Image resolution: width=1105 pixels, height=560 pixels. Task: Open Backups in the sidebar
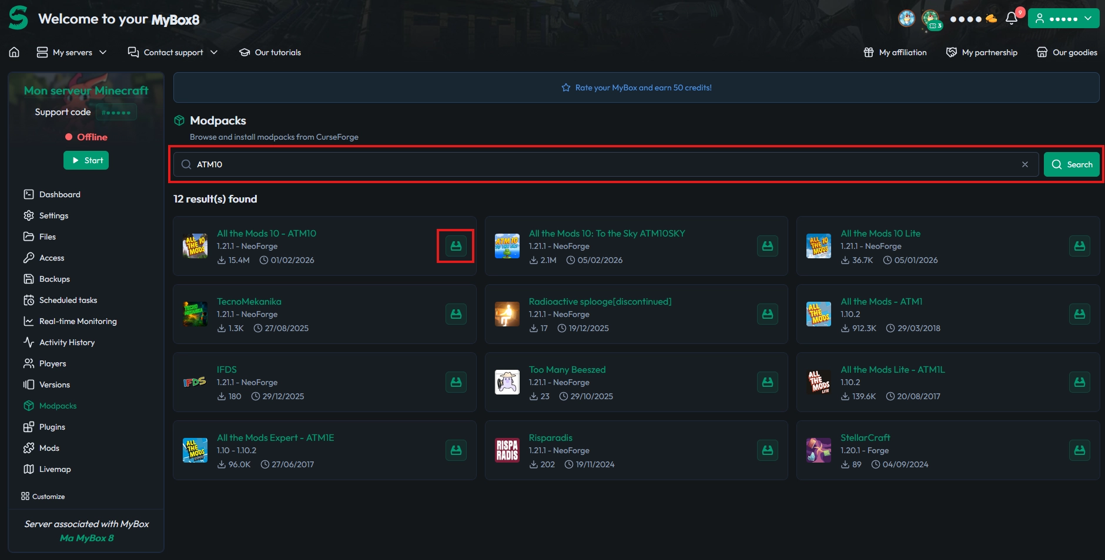[54, 279]
